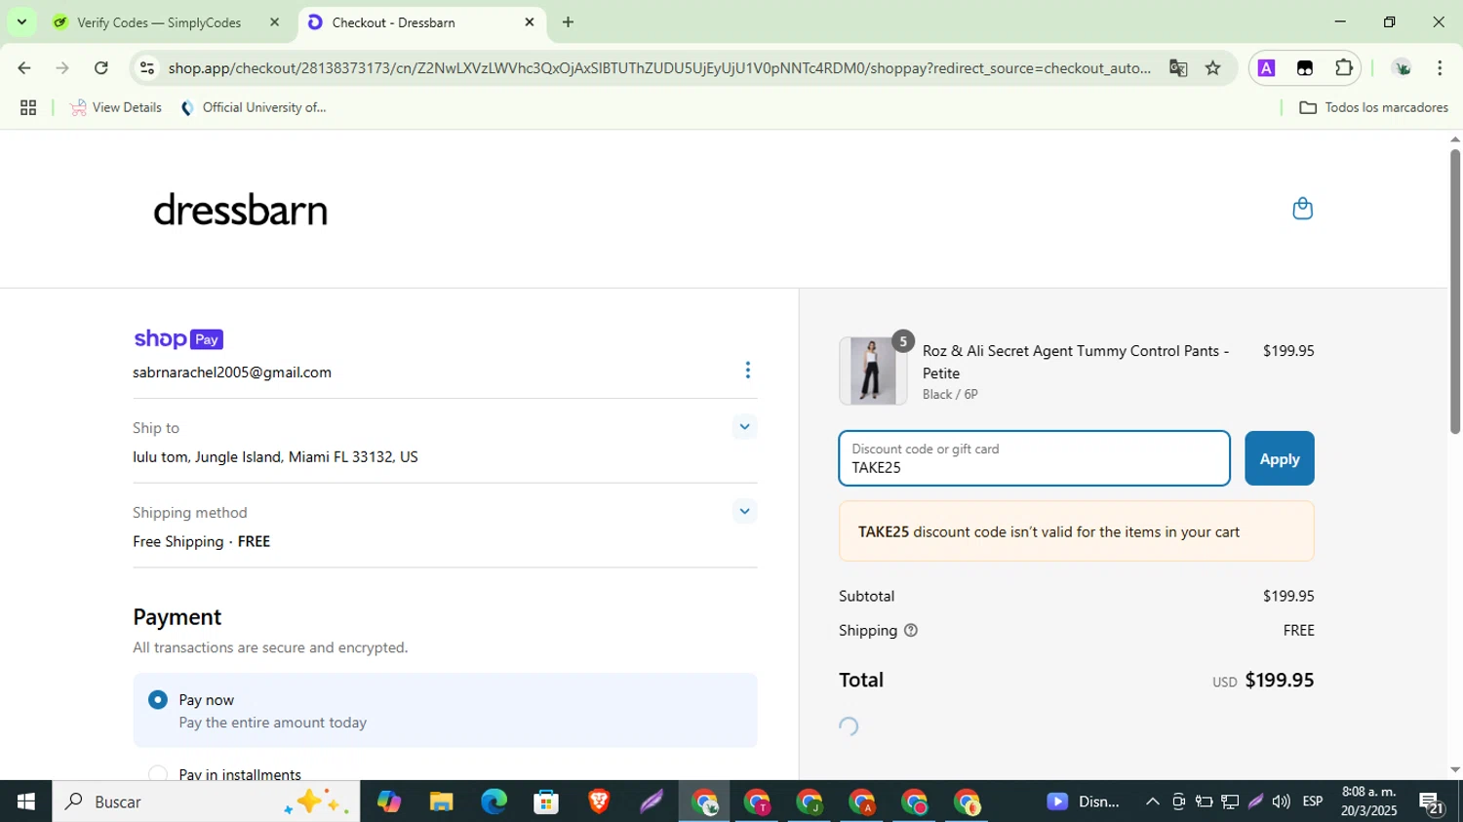
Task: Select Pay now radio option
Action: [158, 700]
